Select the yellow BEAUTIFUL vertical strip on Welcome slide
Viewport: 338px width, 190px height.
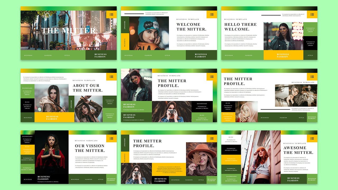click(x=125, y=42)
